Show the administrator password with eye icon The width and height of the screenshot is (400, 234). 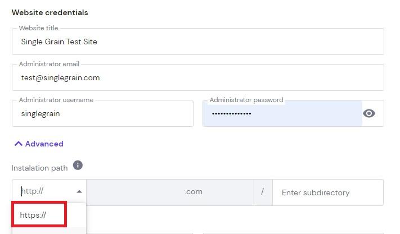click(369, 113)
